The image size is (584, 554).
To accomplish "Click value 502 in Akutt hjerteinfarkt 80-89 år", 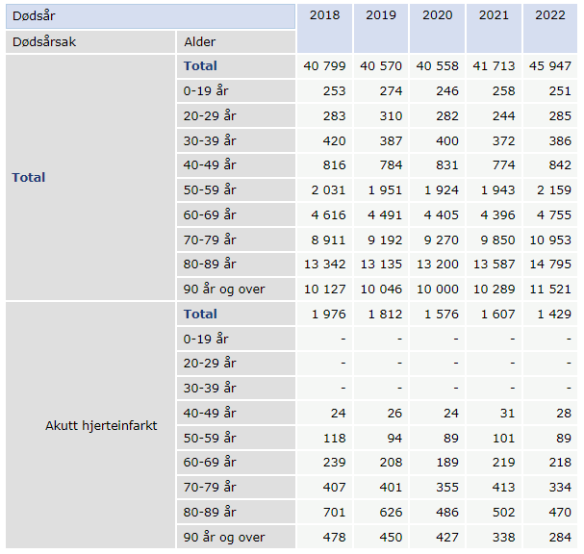I will pos(503,512).
